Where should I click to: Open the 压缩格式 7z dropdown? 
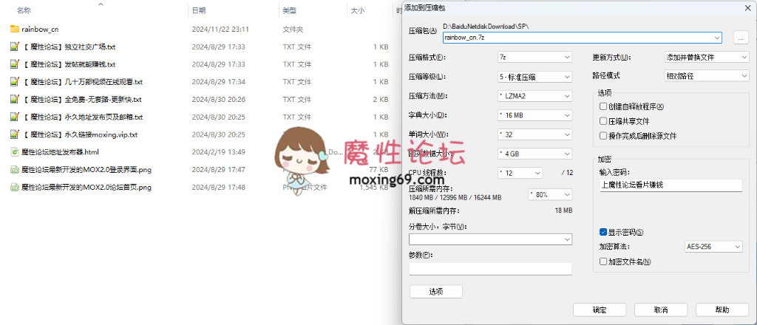point(534,57)
